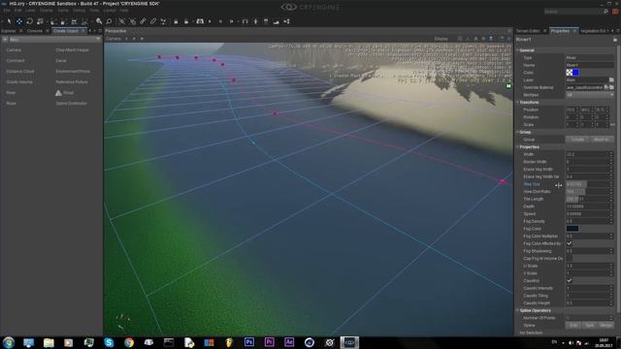Click the Windows Start button
This screenshot has width=621, height=349.
(x=9, y=342)
